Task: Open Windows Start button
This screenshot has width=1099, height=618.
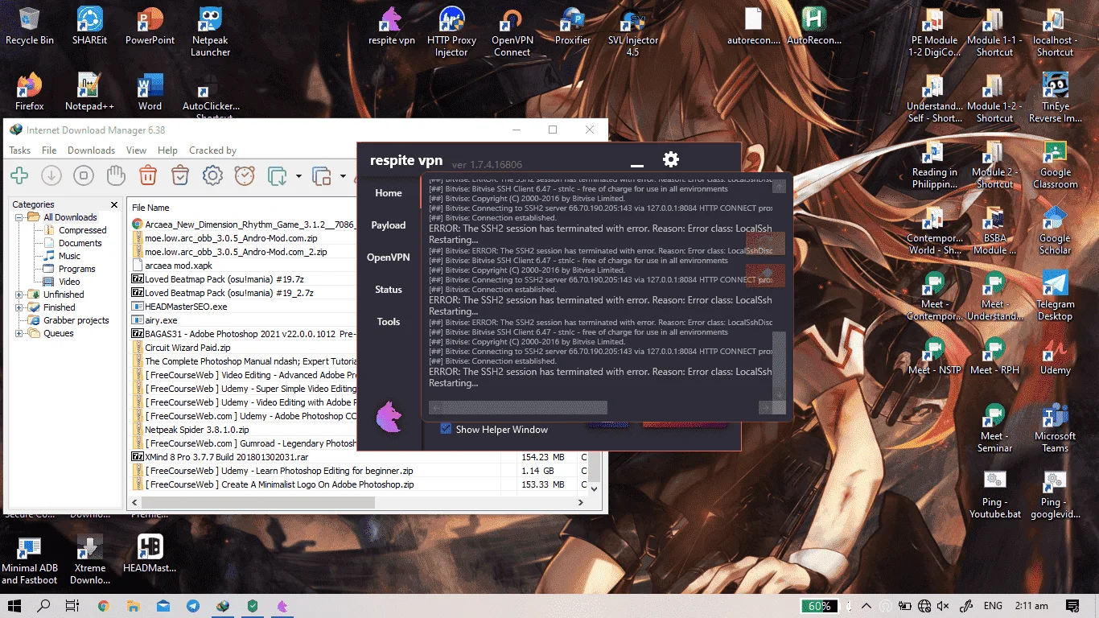Action: point(14,606)
